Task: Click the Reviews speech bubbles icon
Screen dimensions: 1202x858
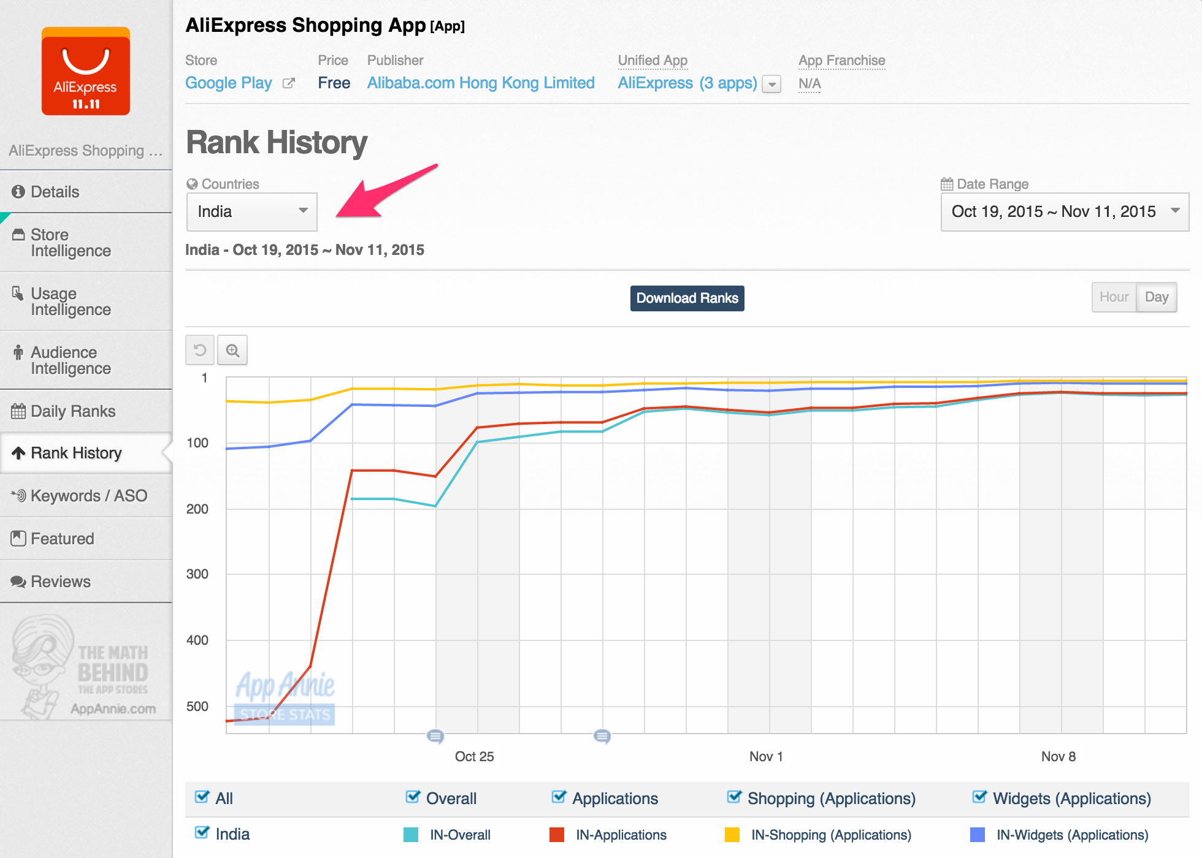Action: click(x=18, y=582)
